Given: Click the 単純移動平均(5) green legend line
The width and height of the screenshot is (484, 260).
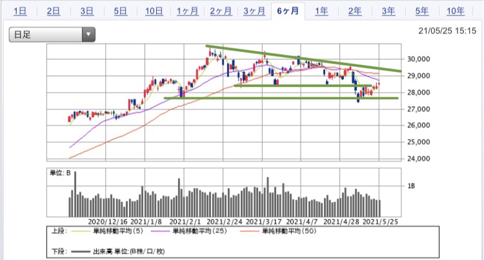Looking at the screenshot, I should point(81,231).
